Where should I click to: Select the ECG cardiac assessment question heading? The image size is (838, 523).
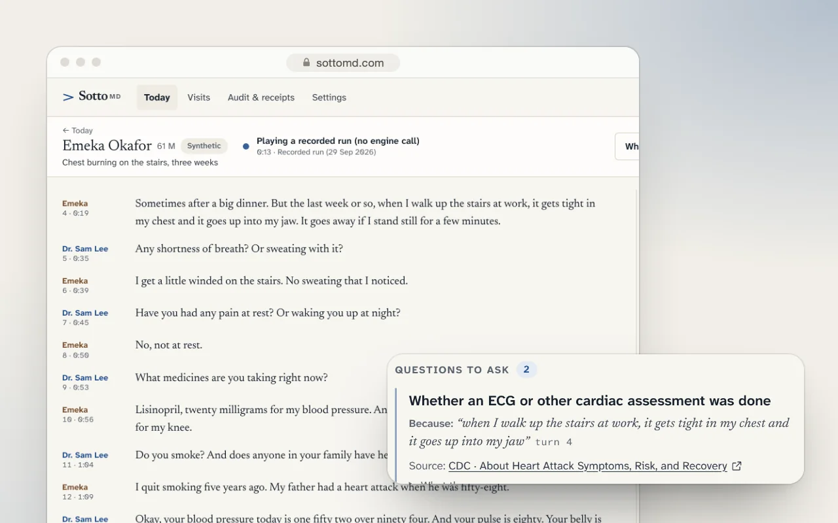click(590, 401)
